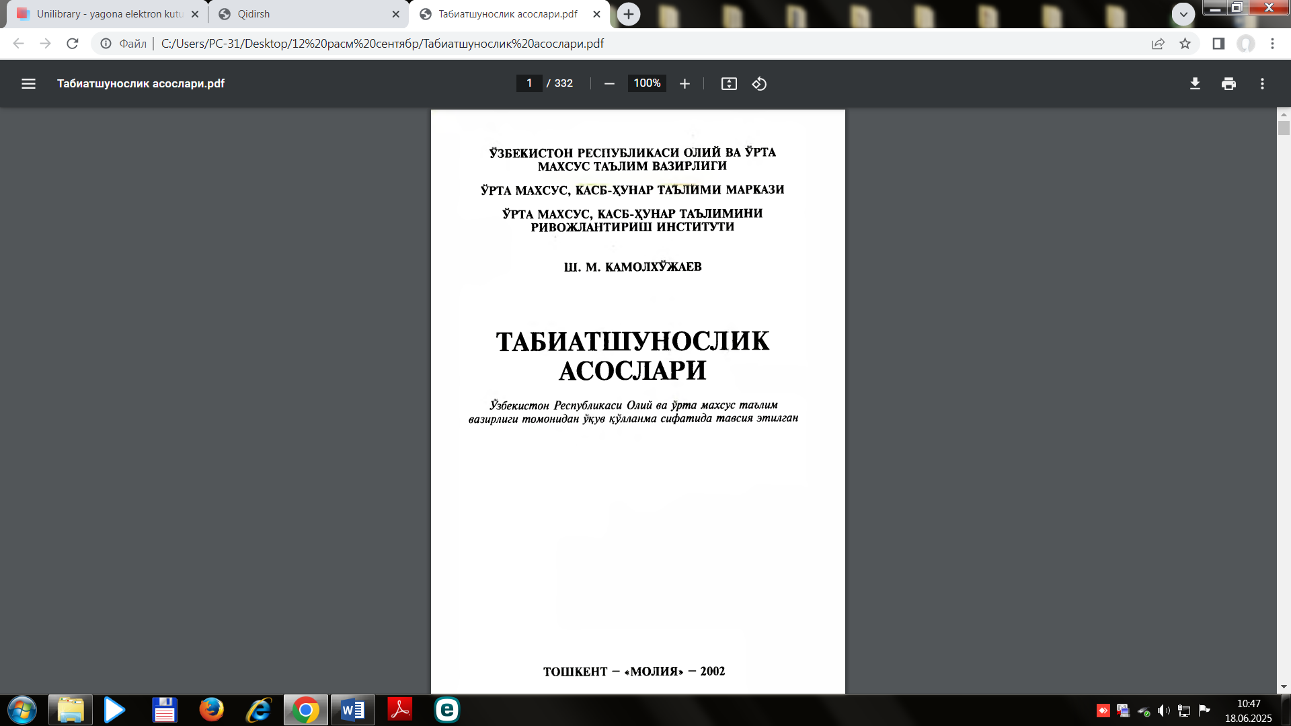The image size is (1291, 726).
Task: Rotate the PDF page counterclockwise
Action: (x=760, y=83)
